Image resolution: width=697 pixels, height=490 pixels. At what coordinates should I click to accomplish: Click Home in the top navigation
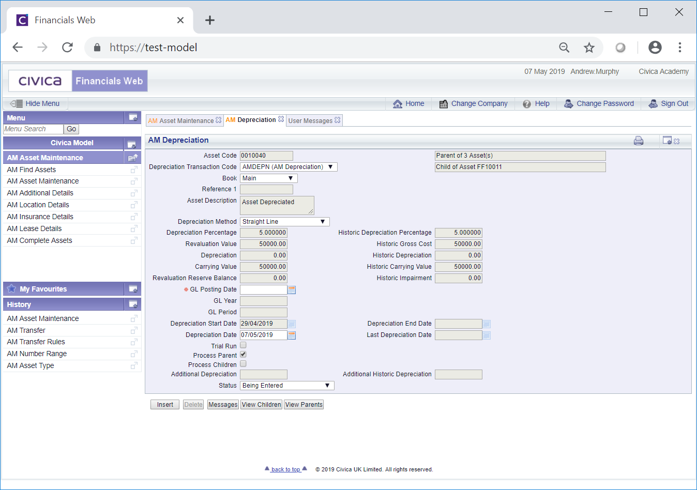pyautogui.click(x=408, y=103)
